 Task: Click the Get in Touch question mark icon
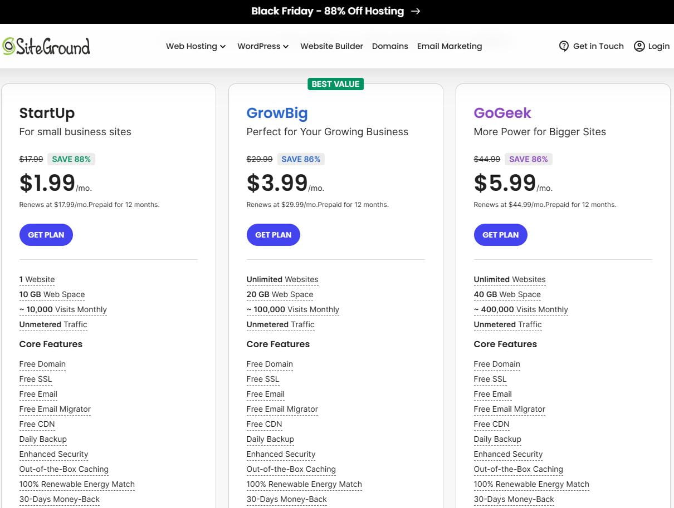point(564,46)
